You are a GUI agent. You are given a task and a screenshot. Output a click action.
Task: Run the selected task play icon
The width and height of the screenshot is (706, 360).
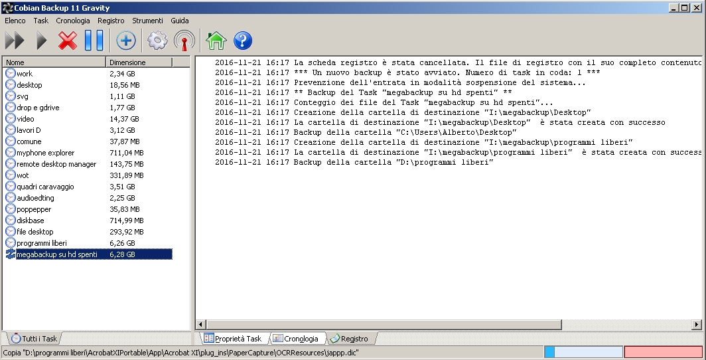tap(41, 41)
